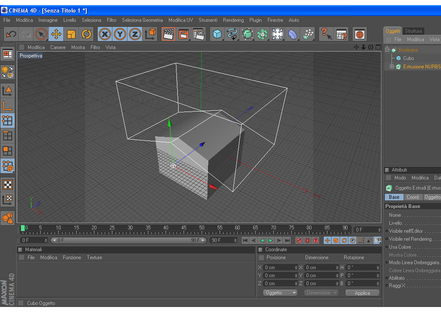Toggle the Y axis lock
This screenshot has height=312, width=441.
tap(120, 34)
